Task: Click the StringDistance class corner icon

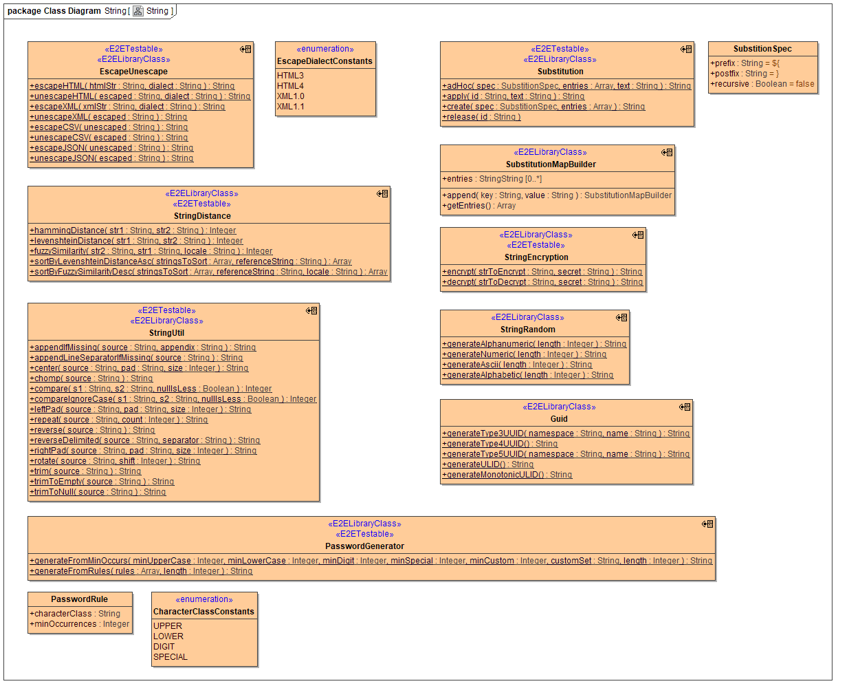Action: (x=382, y=194)
